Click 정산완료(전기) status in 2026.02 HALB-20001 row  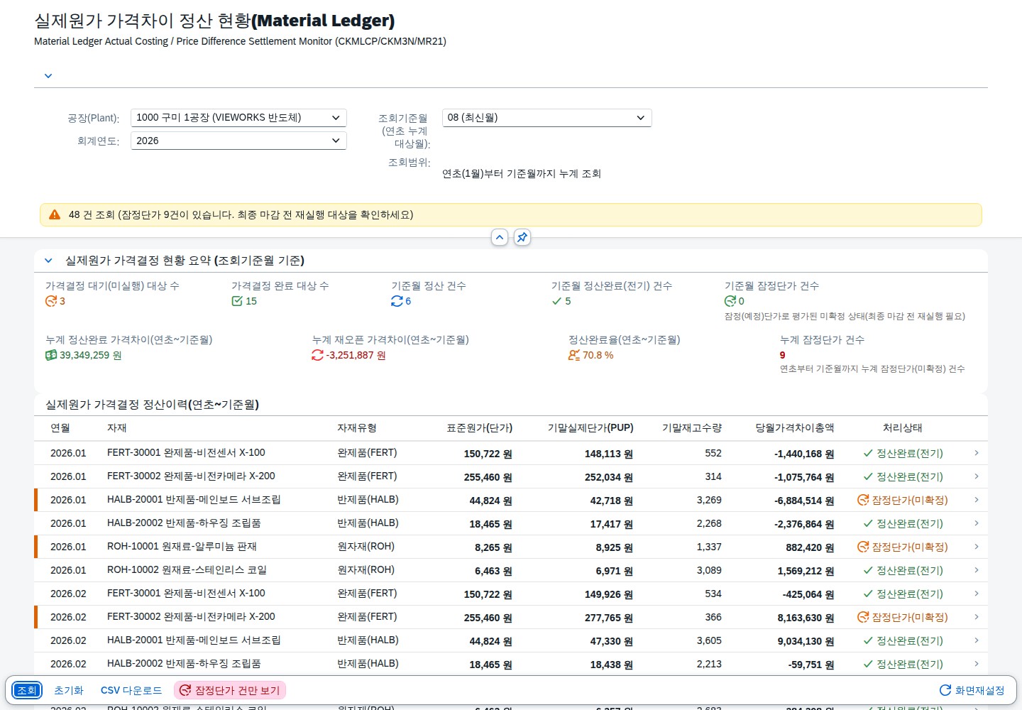click(x=903, y=640)
